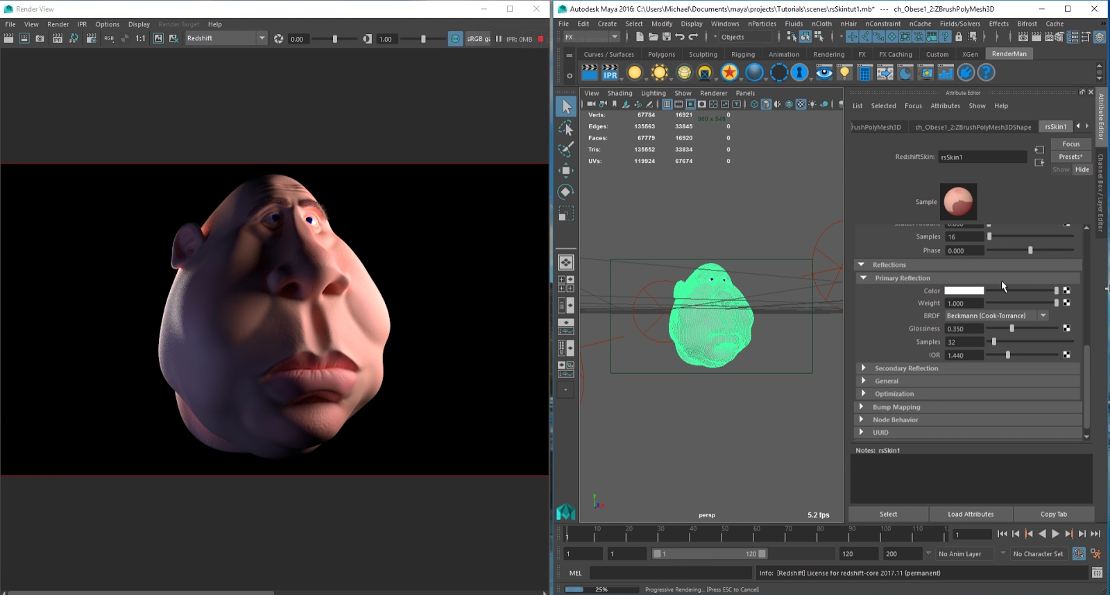
Task: Pause the IPR render in Render View
Action: point(498,39)
